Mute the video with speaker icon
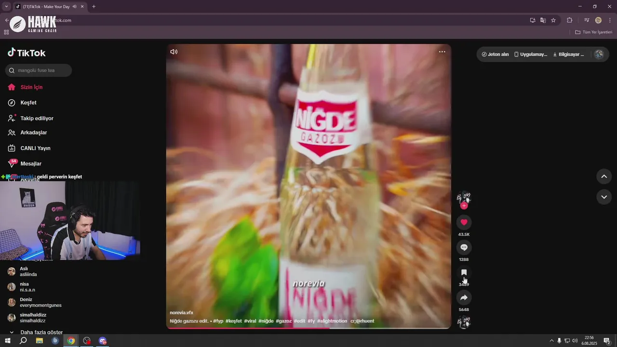Image resolution: width=617 pixels, height=347 pixels. coord(174,52)
